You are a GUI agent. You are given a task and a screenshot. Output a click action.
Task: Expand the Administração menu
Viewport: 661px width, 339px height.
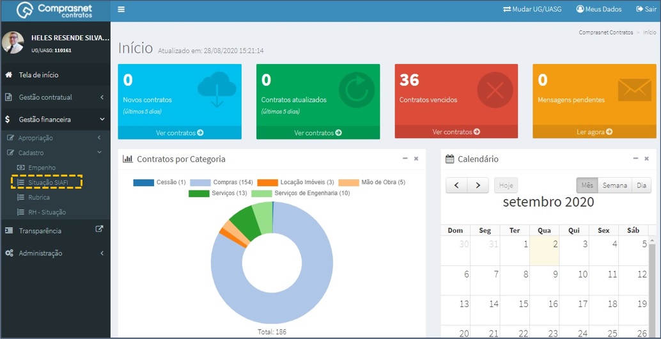coord(55,253)
